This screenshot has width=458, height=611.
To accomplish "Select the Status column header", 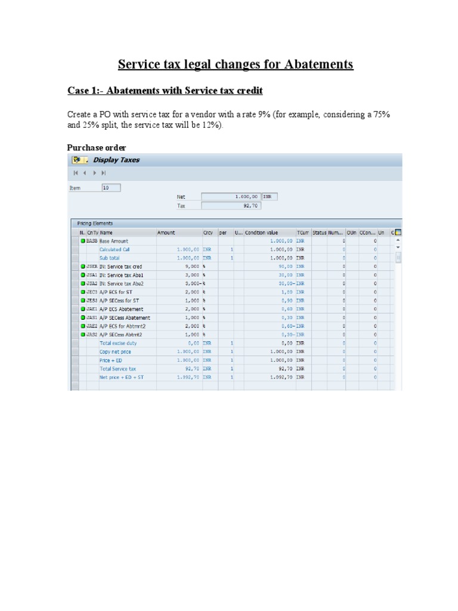I will [x=320, y=233].
